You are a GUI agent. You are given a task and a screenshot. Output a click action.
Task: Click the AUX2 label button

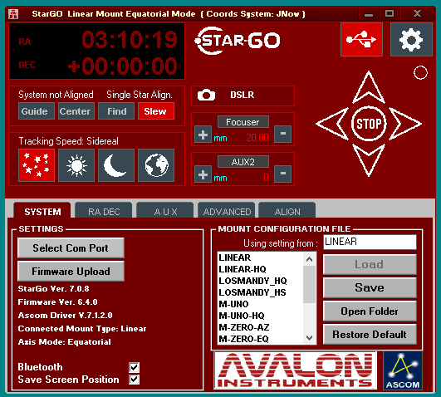pos(243,162)
